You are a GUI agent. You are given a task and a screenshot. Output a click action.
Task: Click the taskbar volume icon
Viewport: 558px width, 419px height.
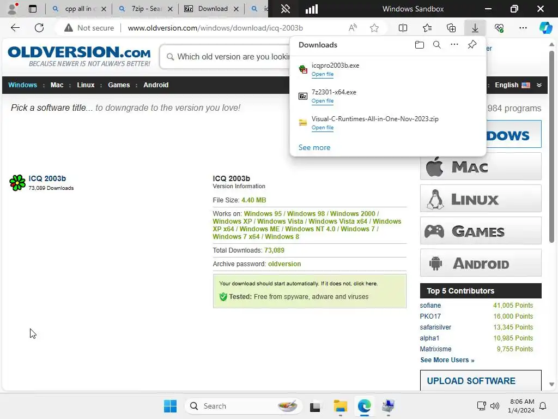tap(495, 406)
